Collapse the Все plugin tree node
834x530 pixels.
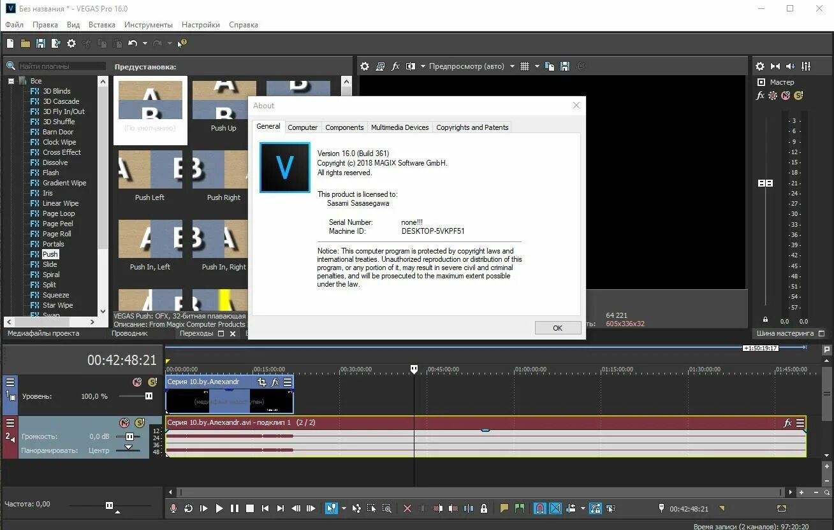pyautogui.click(x=11, y=81)
